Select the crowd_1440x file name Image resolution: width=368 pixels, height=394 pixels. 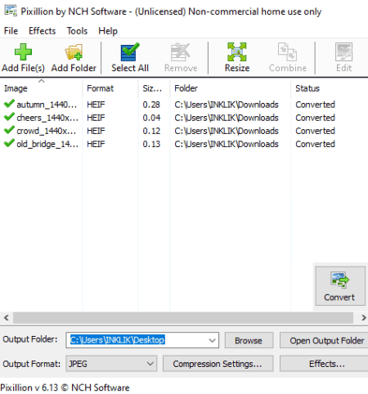[x=47, y=131]
